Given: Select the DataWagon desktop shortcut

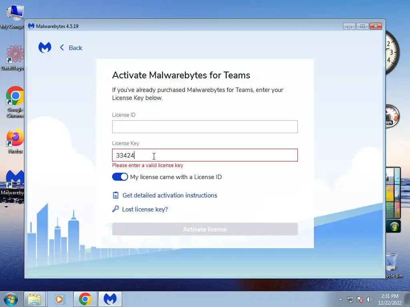Looking at the screenshot, I should coord(12,58).
